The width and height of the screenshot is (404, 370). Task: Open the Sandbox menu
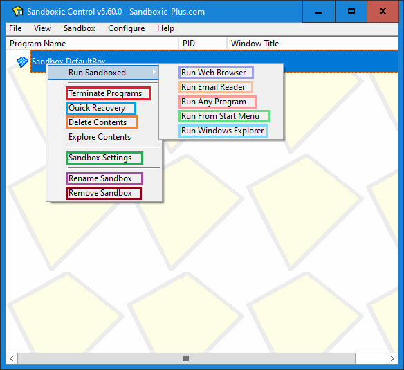point(80,28)
